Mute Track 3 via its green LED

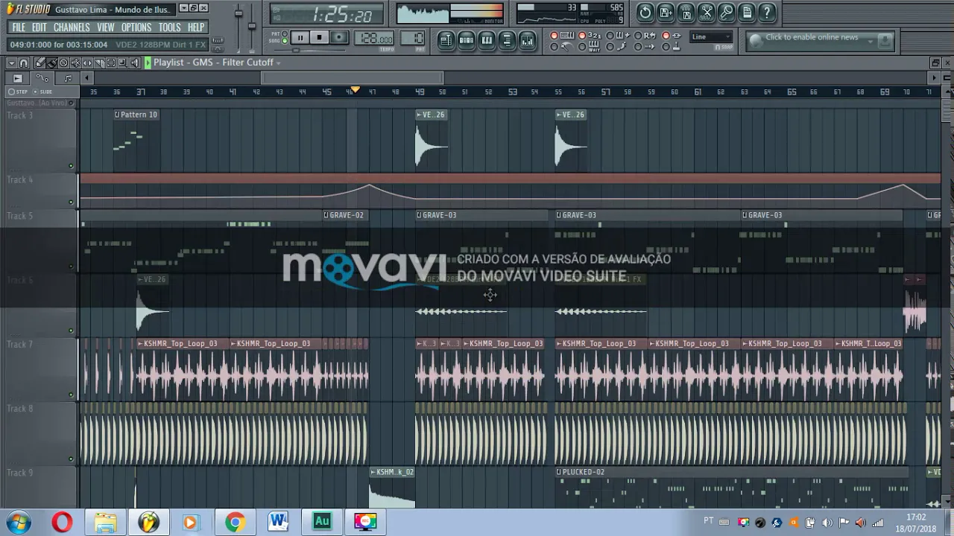72,165
